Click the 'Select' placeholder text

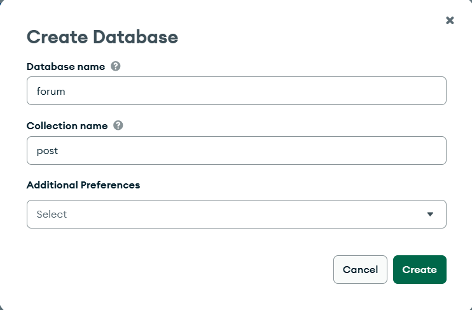(52, 215)
